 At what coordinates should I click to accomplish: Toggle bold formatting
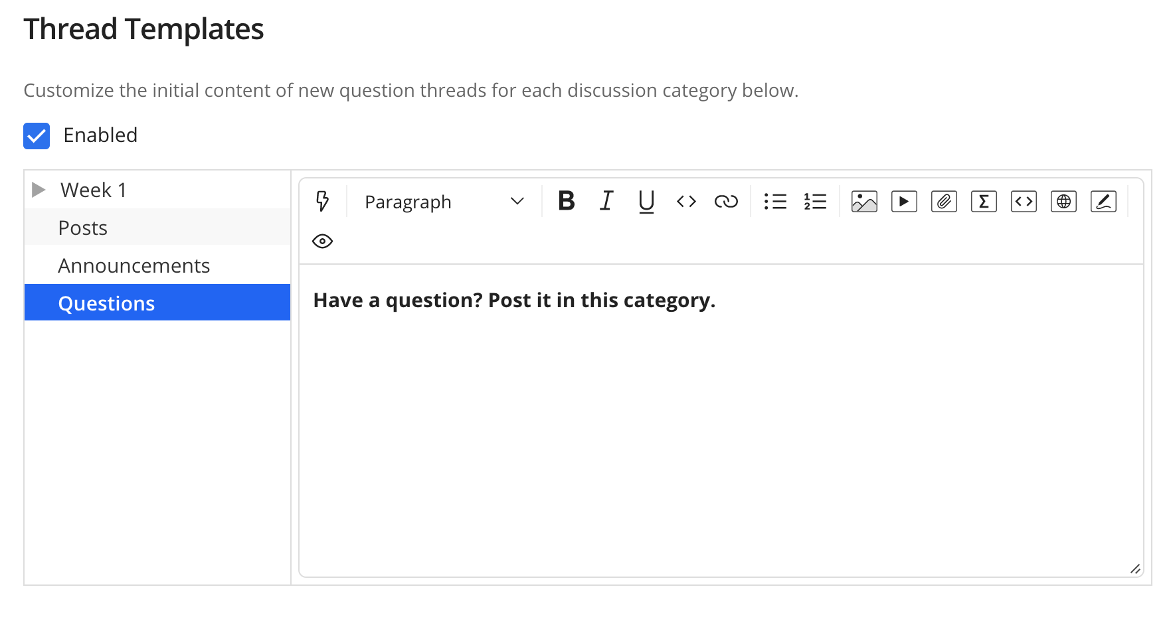567,201
